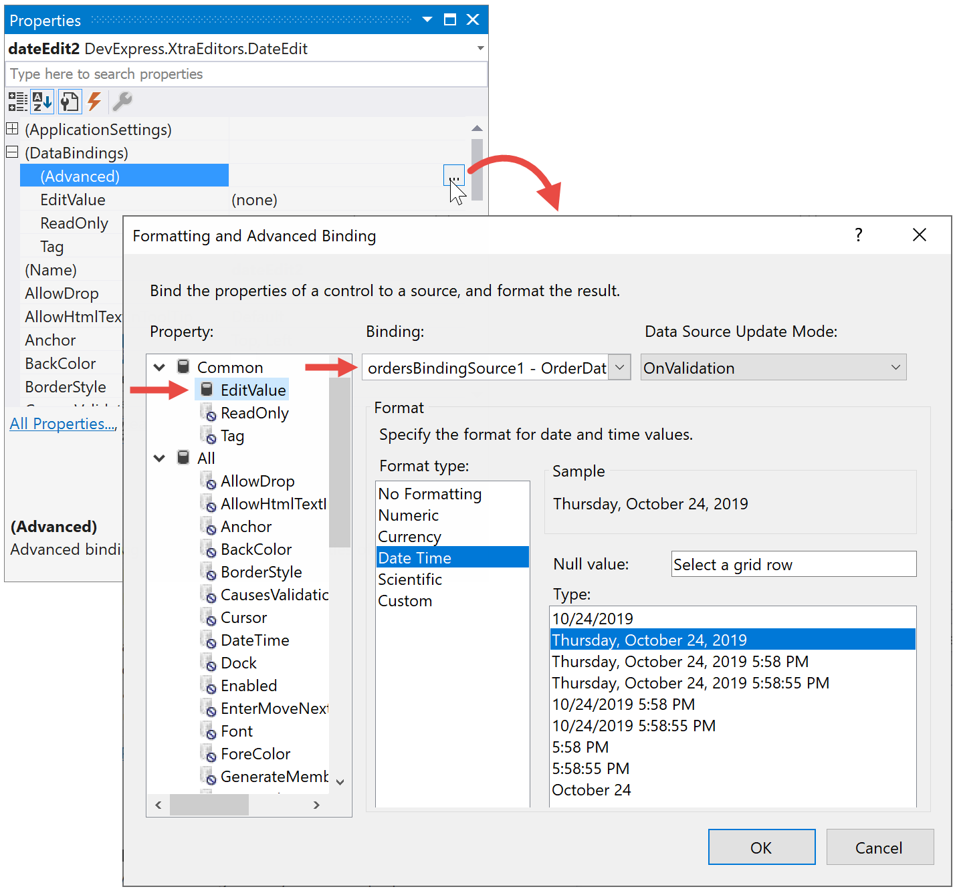
Task: Collapse the (DataBindings) node
Action: (12, 152)
